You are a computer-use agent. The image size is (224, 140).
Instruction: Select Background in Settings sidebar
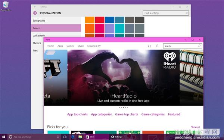(56, 21)
